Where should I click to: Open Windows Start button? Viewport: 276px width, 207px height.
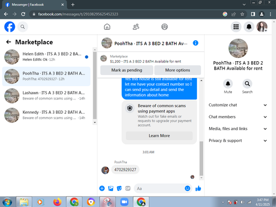[x=7, y=202]
